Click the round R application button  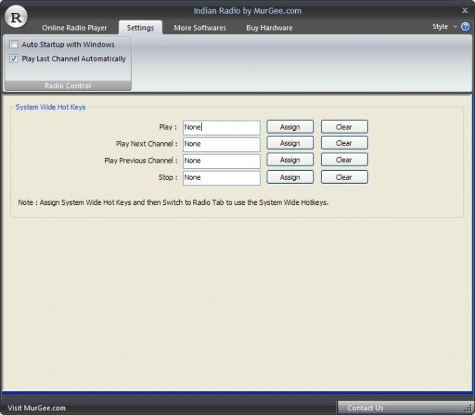[16, 17]
